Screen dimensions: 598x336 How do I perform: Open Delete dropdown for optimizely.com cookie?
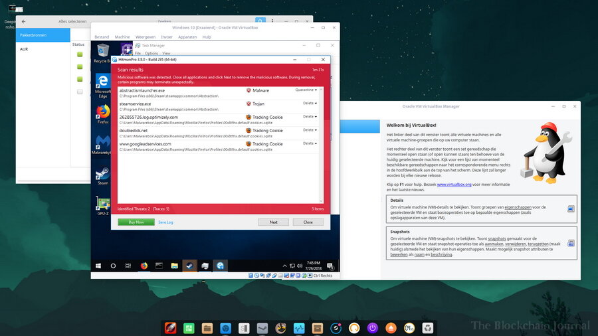pyautogui.click(x=310, y=117)
